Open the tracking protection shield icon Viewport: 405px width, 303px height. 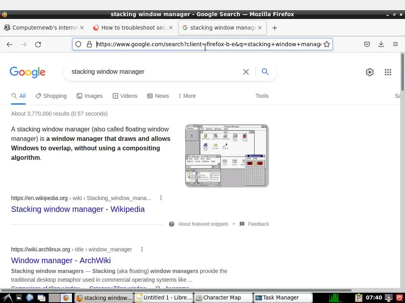point(78,44)
